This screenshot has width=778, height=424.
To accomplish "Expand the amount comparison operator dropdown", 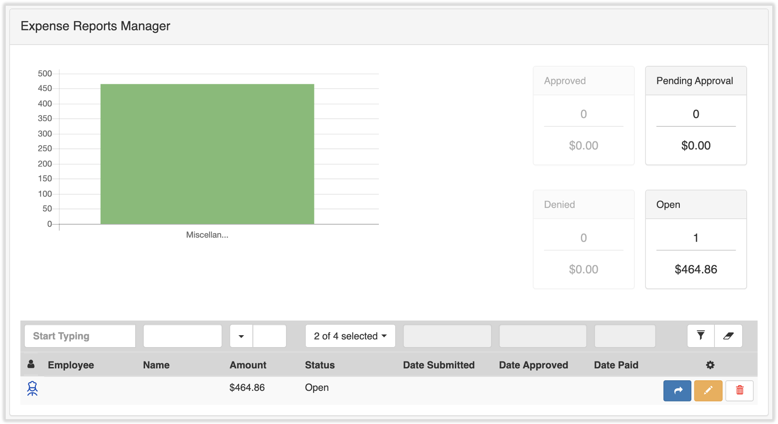I will [x=241, y=336].
